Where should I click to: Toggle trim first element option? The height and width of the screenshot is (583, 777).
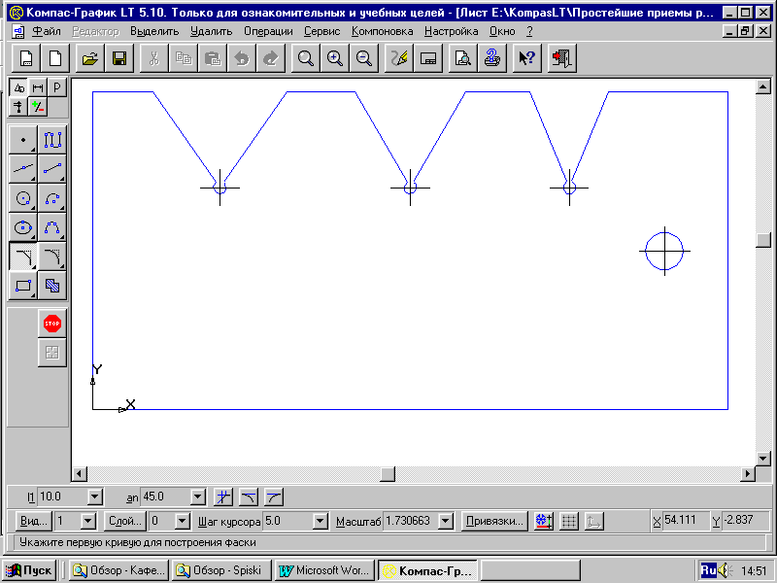point(249,497)
